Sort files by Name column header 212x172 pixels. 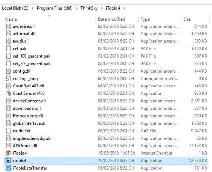(11, 19)
